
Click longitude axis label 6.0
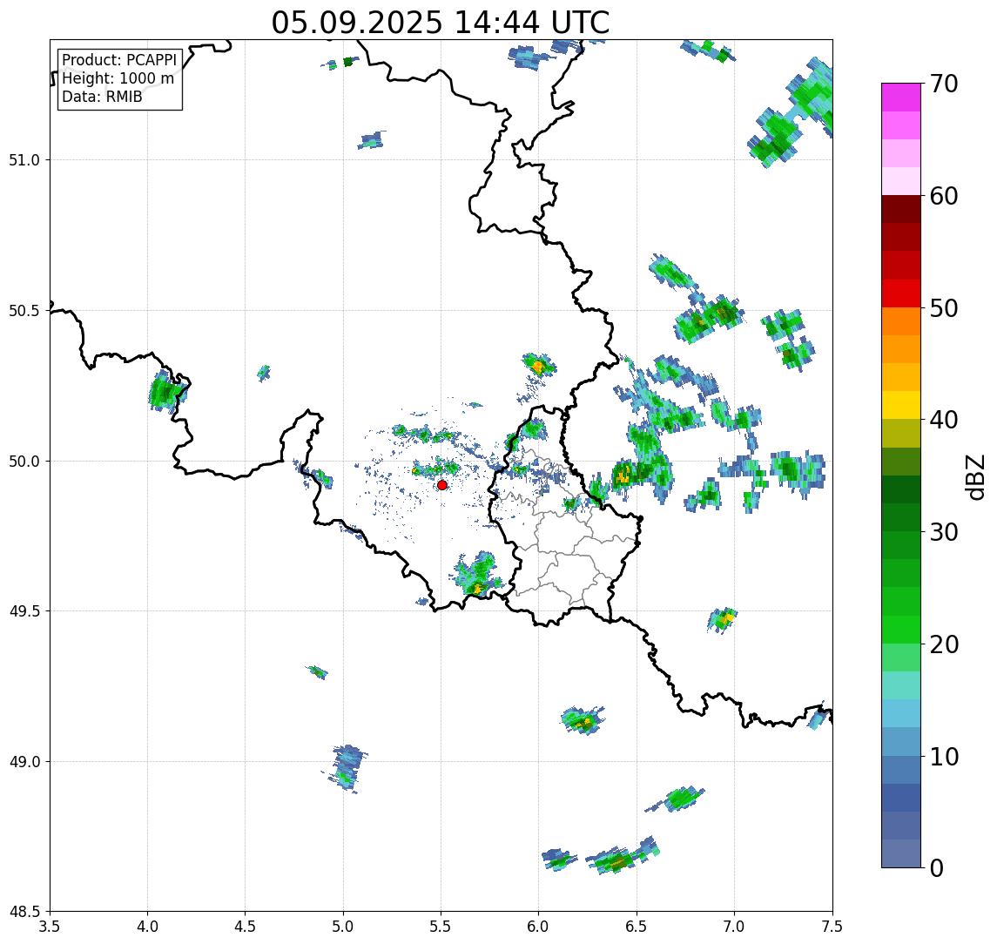pyautogui.click(x=539, y=927)
